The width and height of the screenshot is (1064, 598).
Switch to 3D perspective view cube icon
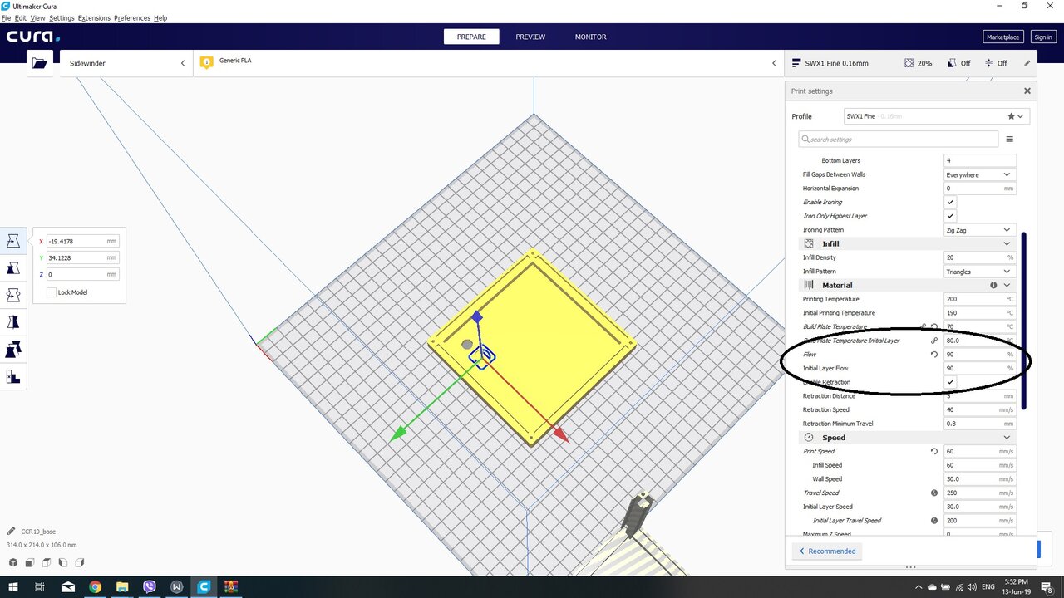pyautogui.click(x=13, y=563)
